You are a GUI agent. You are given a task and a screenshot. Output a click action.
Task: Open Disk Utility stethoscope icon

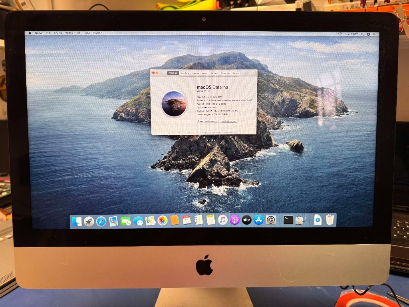click(x=300, y=220)
